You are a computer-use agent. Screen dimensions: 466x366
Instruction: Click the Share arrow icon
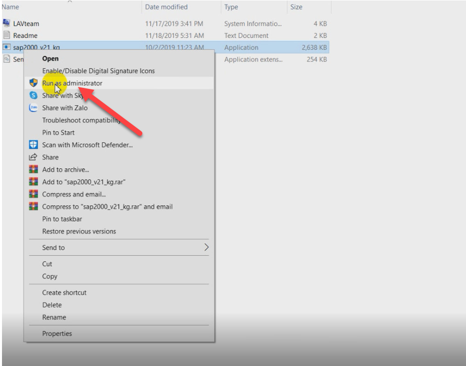pos(33,157)
